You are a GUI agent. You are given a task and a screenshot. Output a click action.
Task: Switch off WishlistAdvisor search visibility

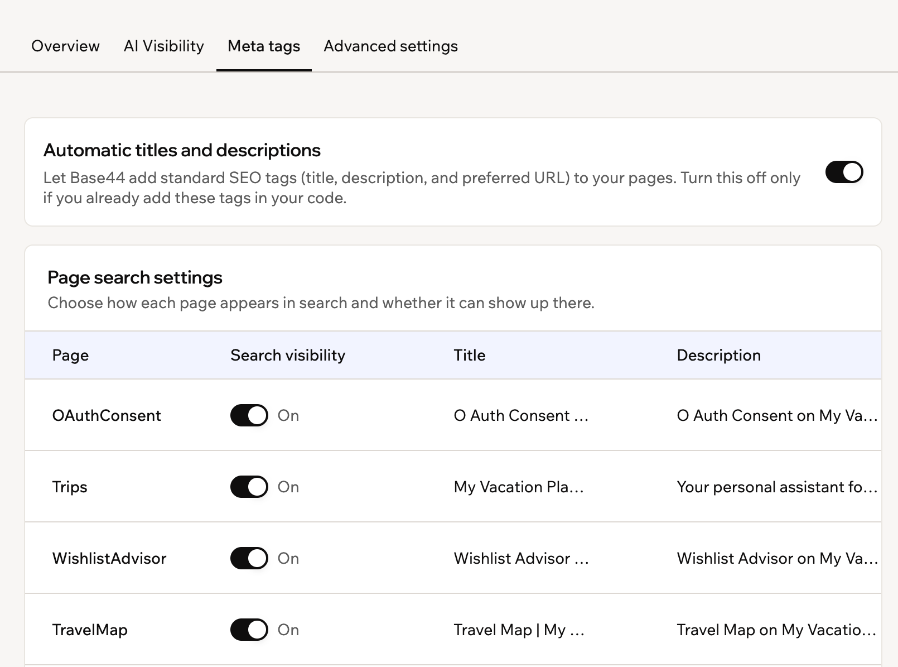pyautogui.click(x=249, y=558)
